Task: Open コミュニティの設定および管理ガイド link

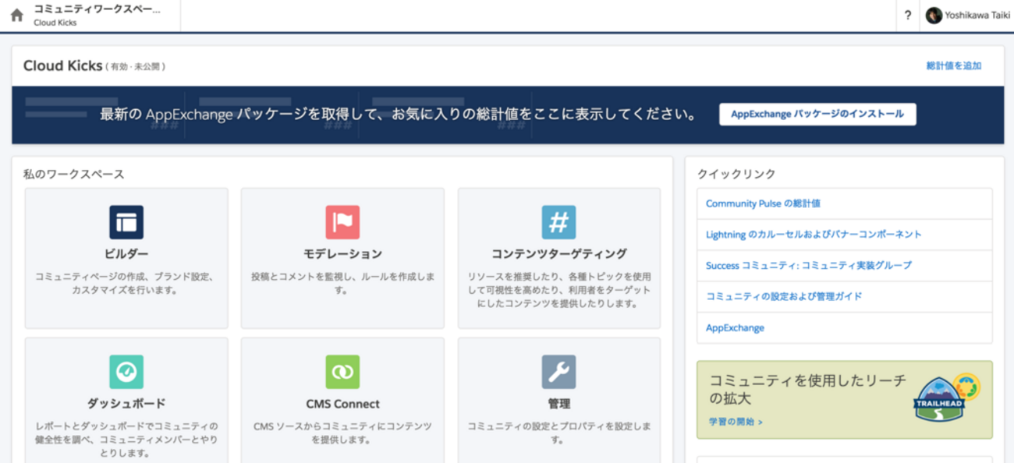Action: click(784, 297)
